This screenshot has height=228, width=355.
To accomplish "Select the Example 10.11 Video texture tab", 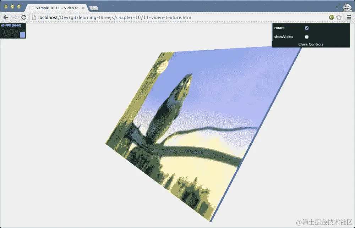I will pos(56,8).
